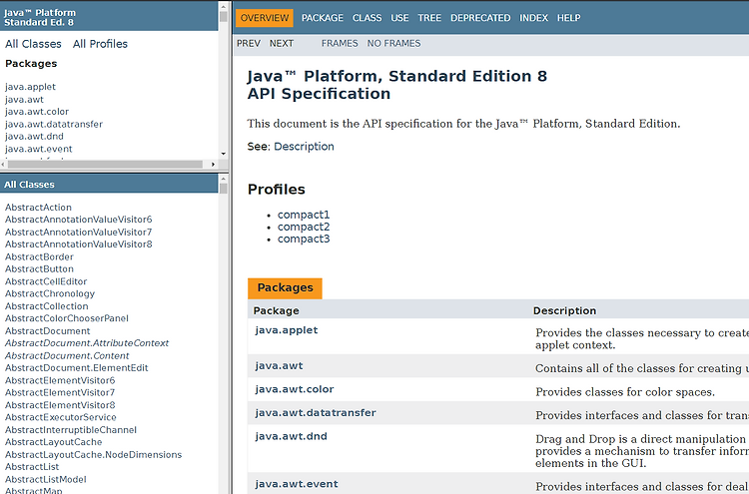Click the package list scroll down arrow
The width and height of the screenshot is (749, 494).
[223, 154]
